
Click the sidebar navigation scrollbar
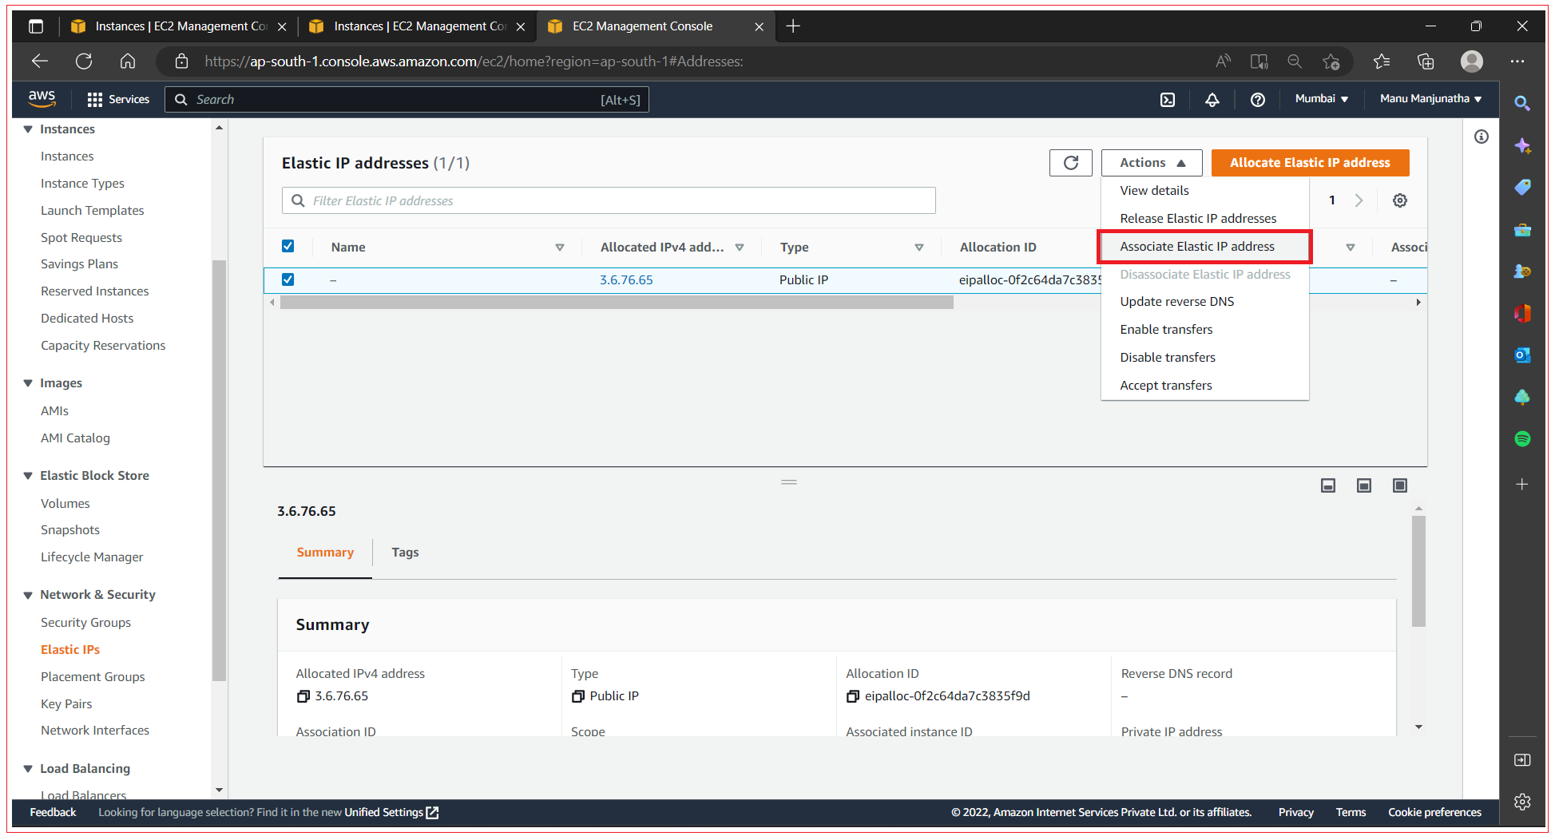pos(219,470)
